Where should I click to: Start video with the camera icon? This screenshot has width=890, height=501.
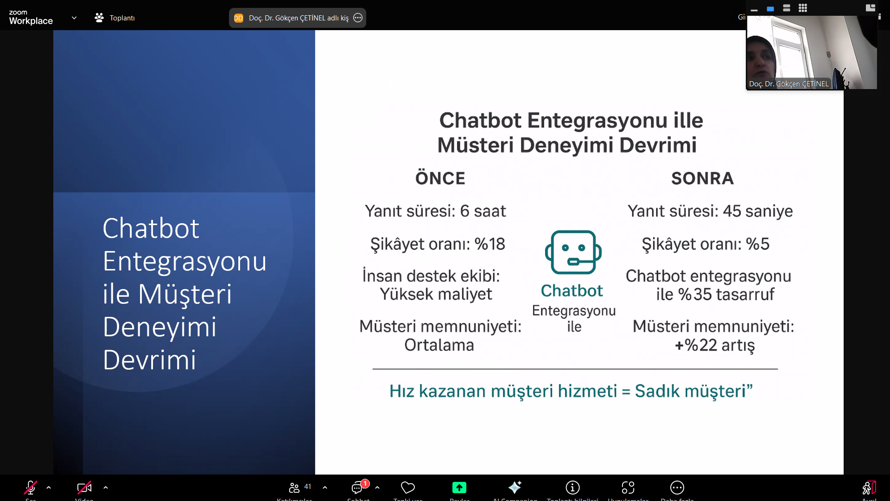click(84, 488)
